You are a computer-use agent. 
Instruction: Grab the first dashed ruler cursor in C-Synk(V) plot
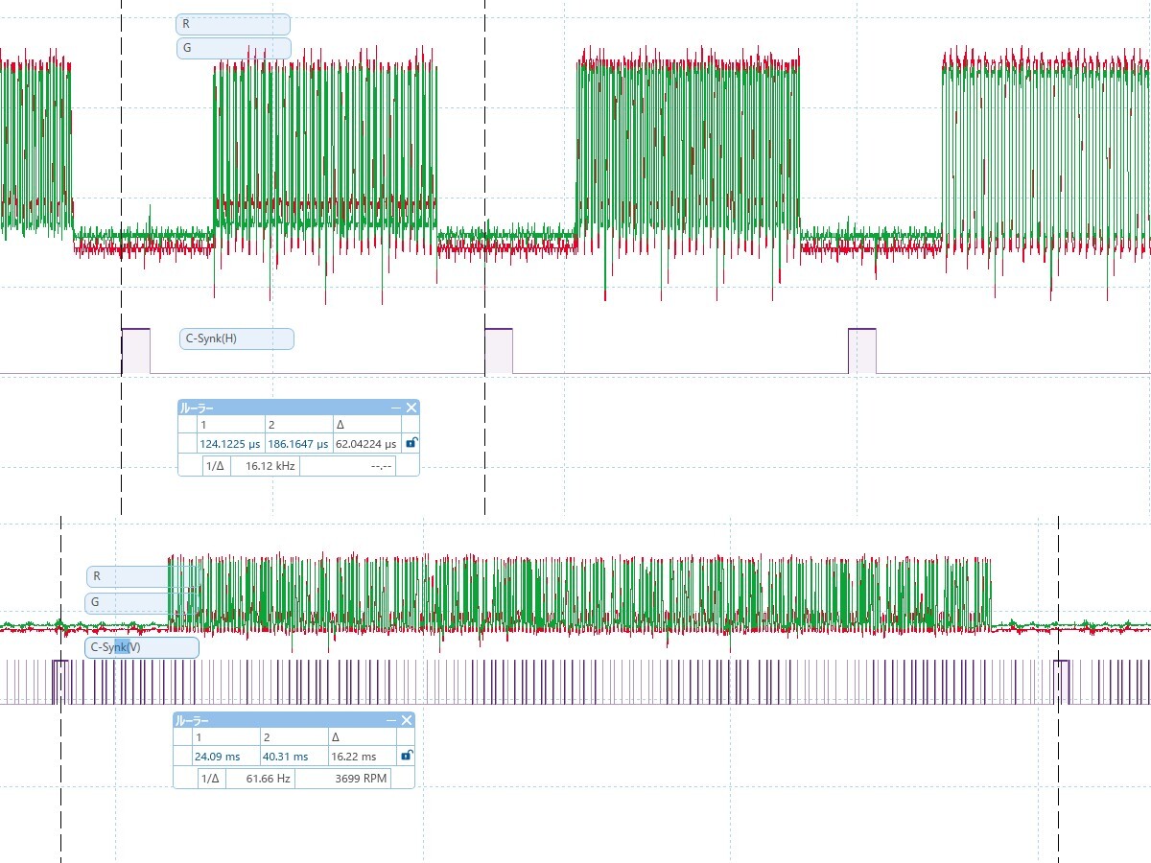tap(60, 690)
